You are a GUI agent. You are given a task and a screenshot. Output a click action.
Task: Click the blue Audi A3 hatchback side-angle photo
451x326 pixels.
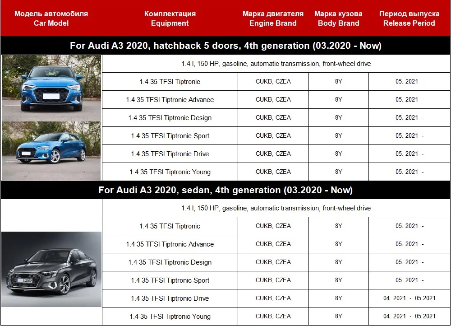(x=51, y=151)
